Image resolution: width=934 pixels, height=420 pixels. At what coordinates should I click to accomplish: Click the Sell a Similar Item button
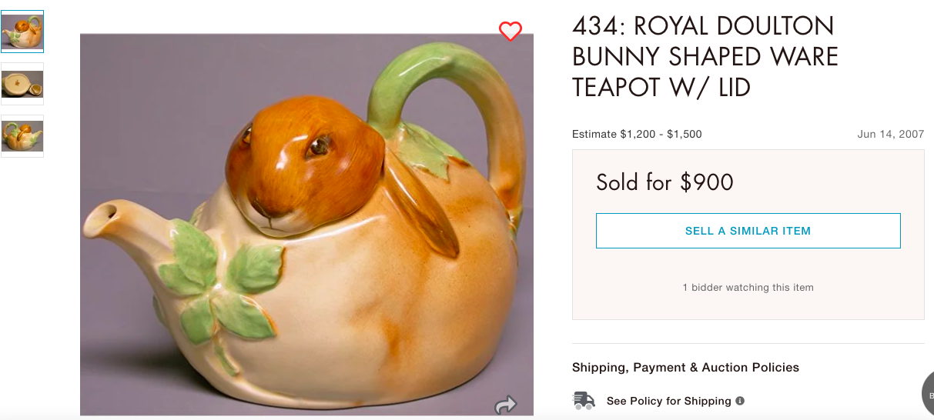coord(748,231)
